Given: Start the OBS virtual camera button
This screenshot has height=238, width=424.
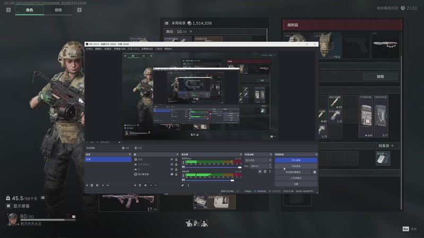Looking at the screenshot, I should [293, 172].
